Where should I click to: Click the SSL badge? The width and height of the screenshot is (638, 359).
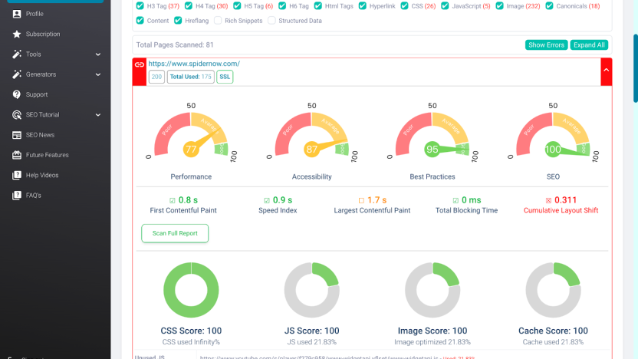click(x=225, y=77)
